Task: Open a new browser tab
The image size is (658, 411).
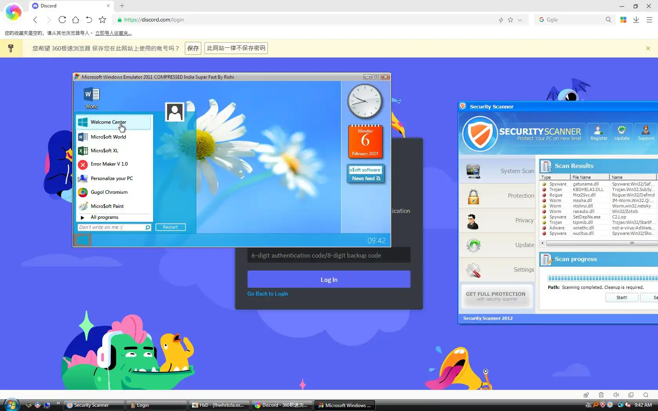Action: (x=122, y=6)
